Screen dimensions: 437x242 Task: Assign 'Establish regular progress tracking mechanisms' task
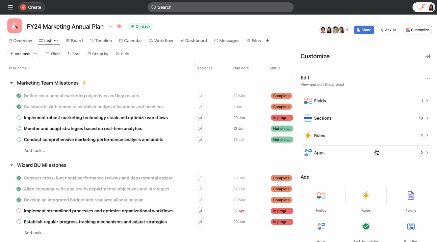pyautogui.click(x=201, y=222)
